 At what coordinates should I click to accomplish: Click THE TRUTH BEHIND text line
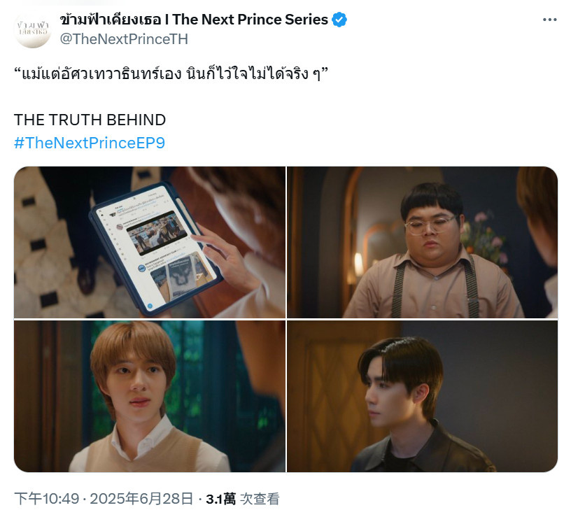(x=90, y=120)
